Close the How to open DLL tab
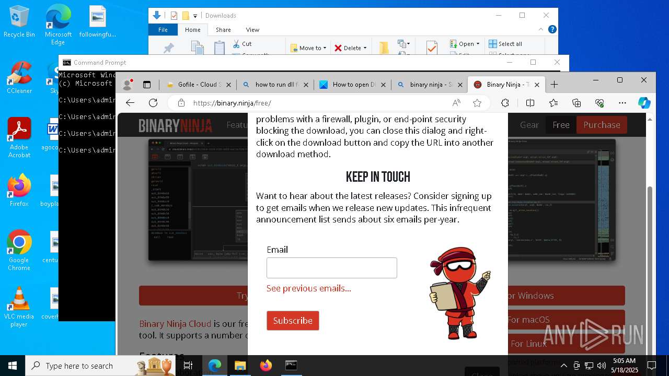 pyautogui.click(x=383, y=85)
